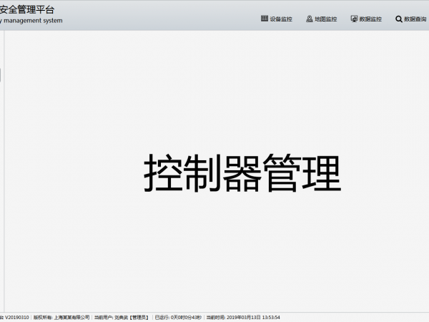Select the 数据监控 menu label

[x=370, y=19]
